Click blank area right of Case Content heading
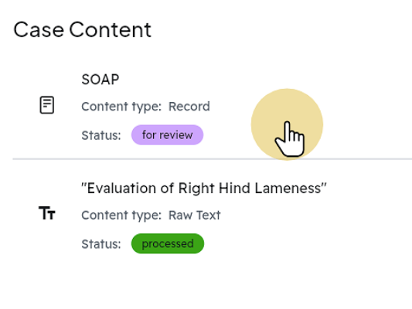The image size is (412, 309). pos(281,29)
